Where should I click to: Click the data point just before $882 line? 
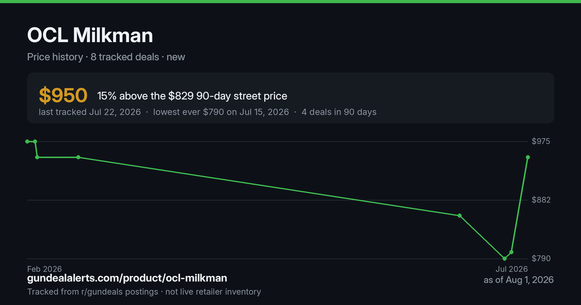click(x=459, y=215)
